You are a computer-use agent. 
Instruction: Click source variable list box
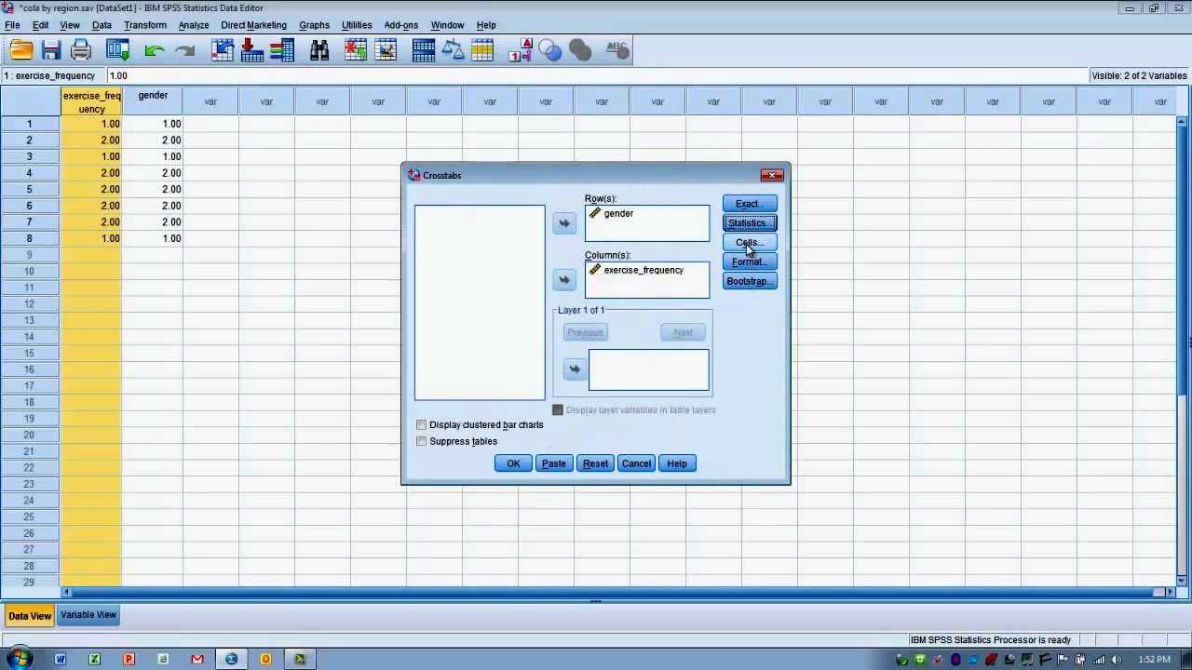480,302
